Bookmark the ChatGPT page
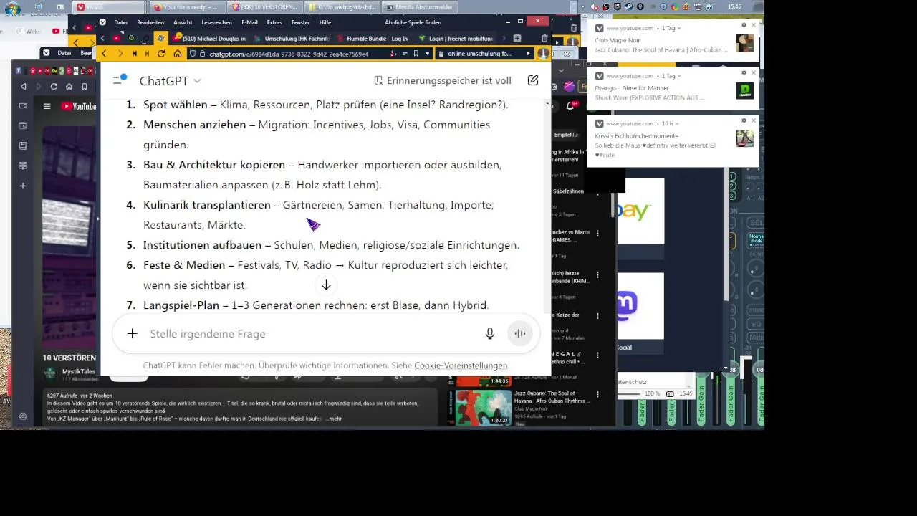The image size is (917, 516). coord(416,54)
